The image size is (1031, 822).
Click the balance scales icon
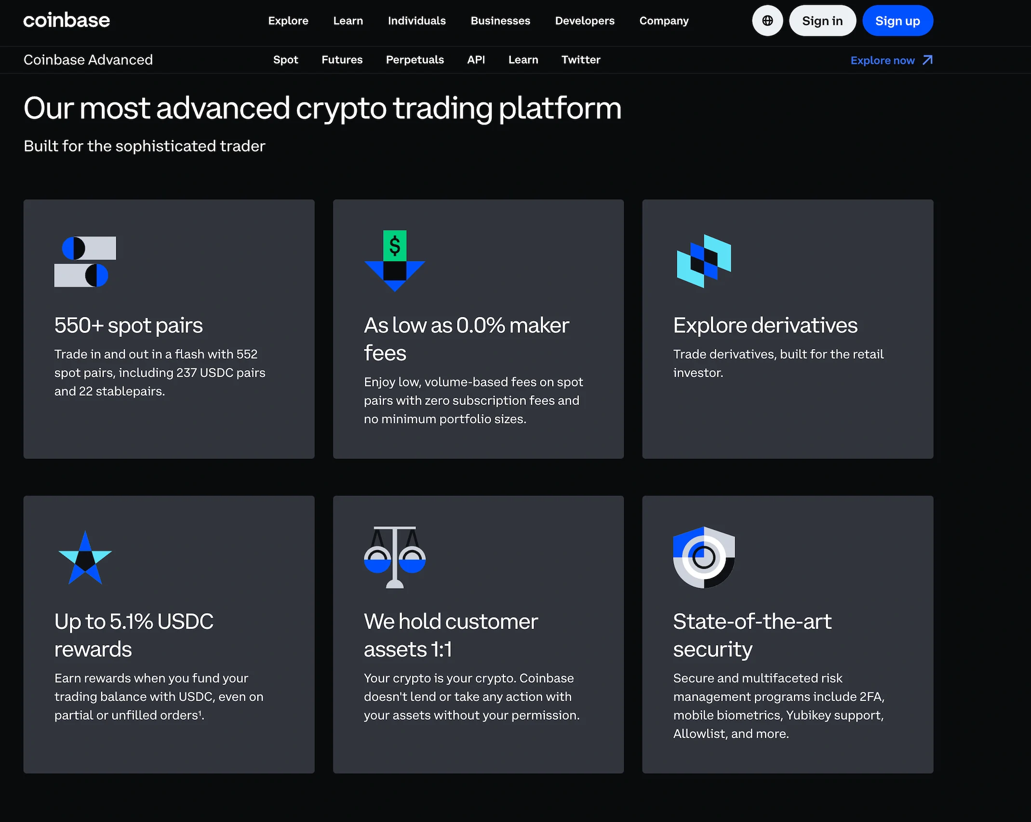coord(394,557)
